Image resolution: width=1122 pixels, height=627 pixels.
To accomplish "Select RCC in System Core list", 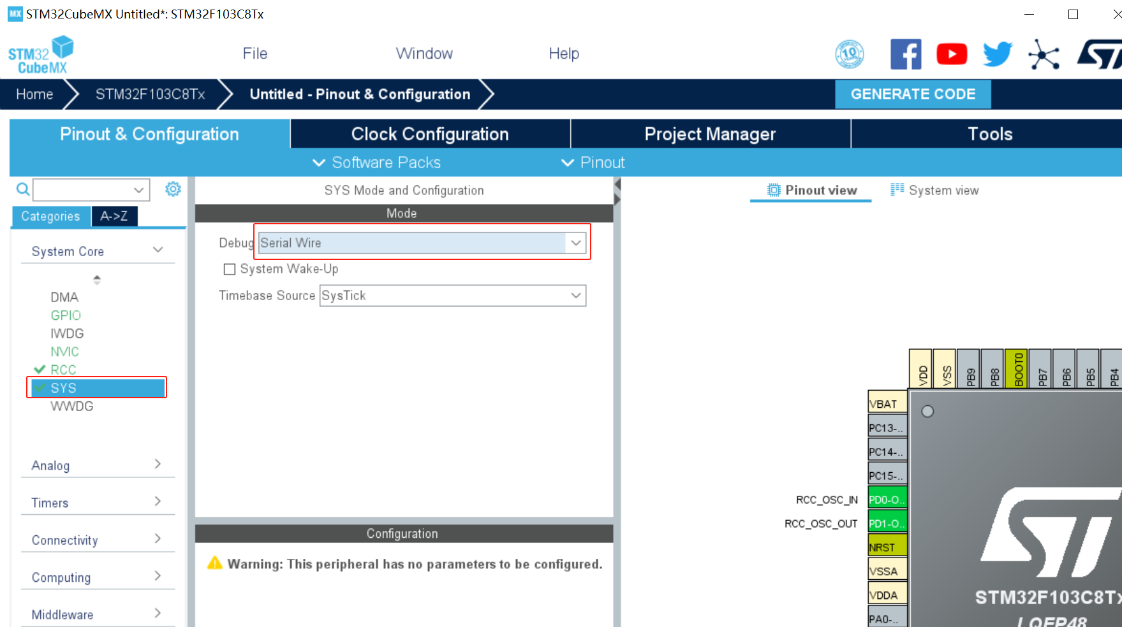I will point(63,370).
